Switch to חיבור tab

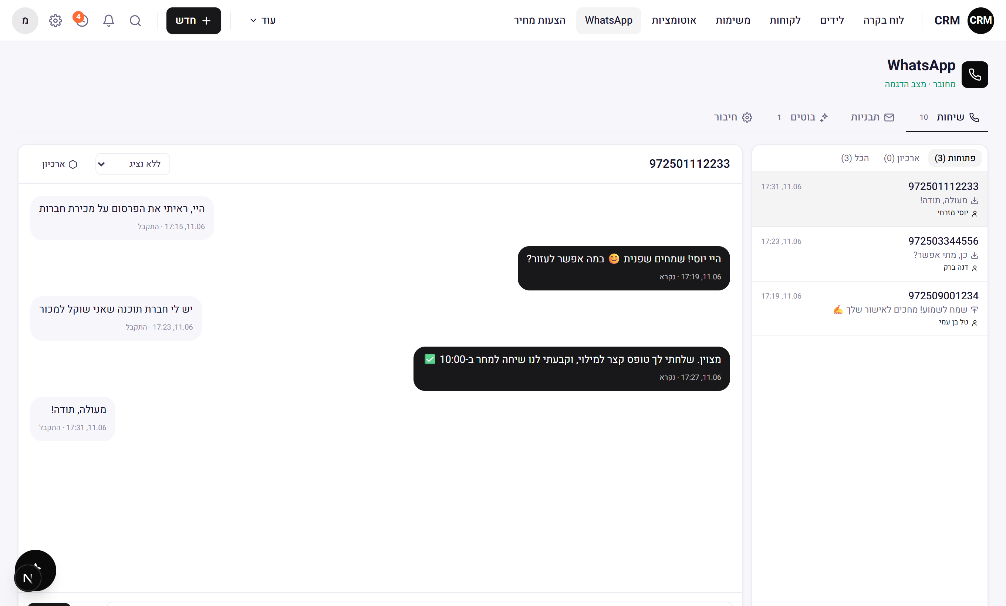pyautogui.click(x=733, y=118)
